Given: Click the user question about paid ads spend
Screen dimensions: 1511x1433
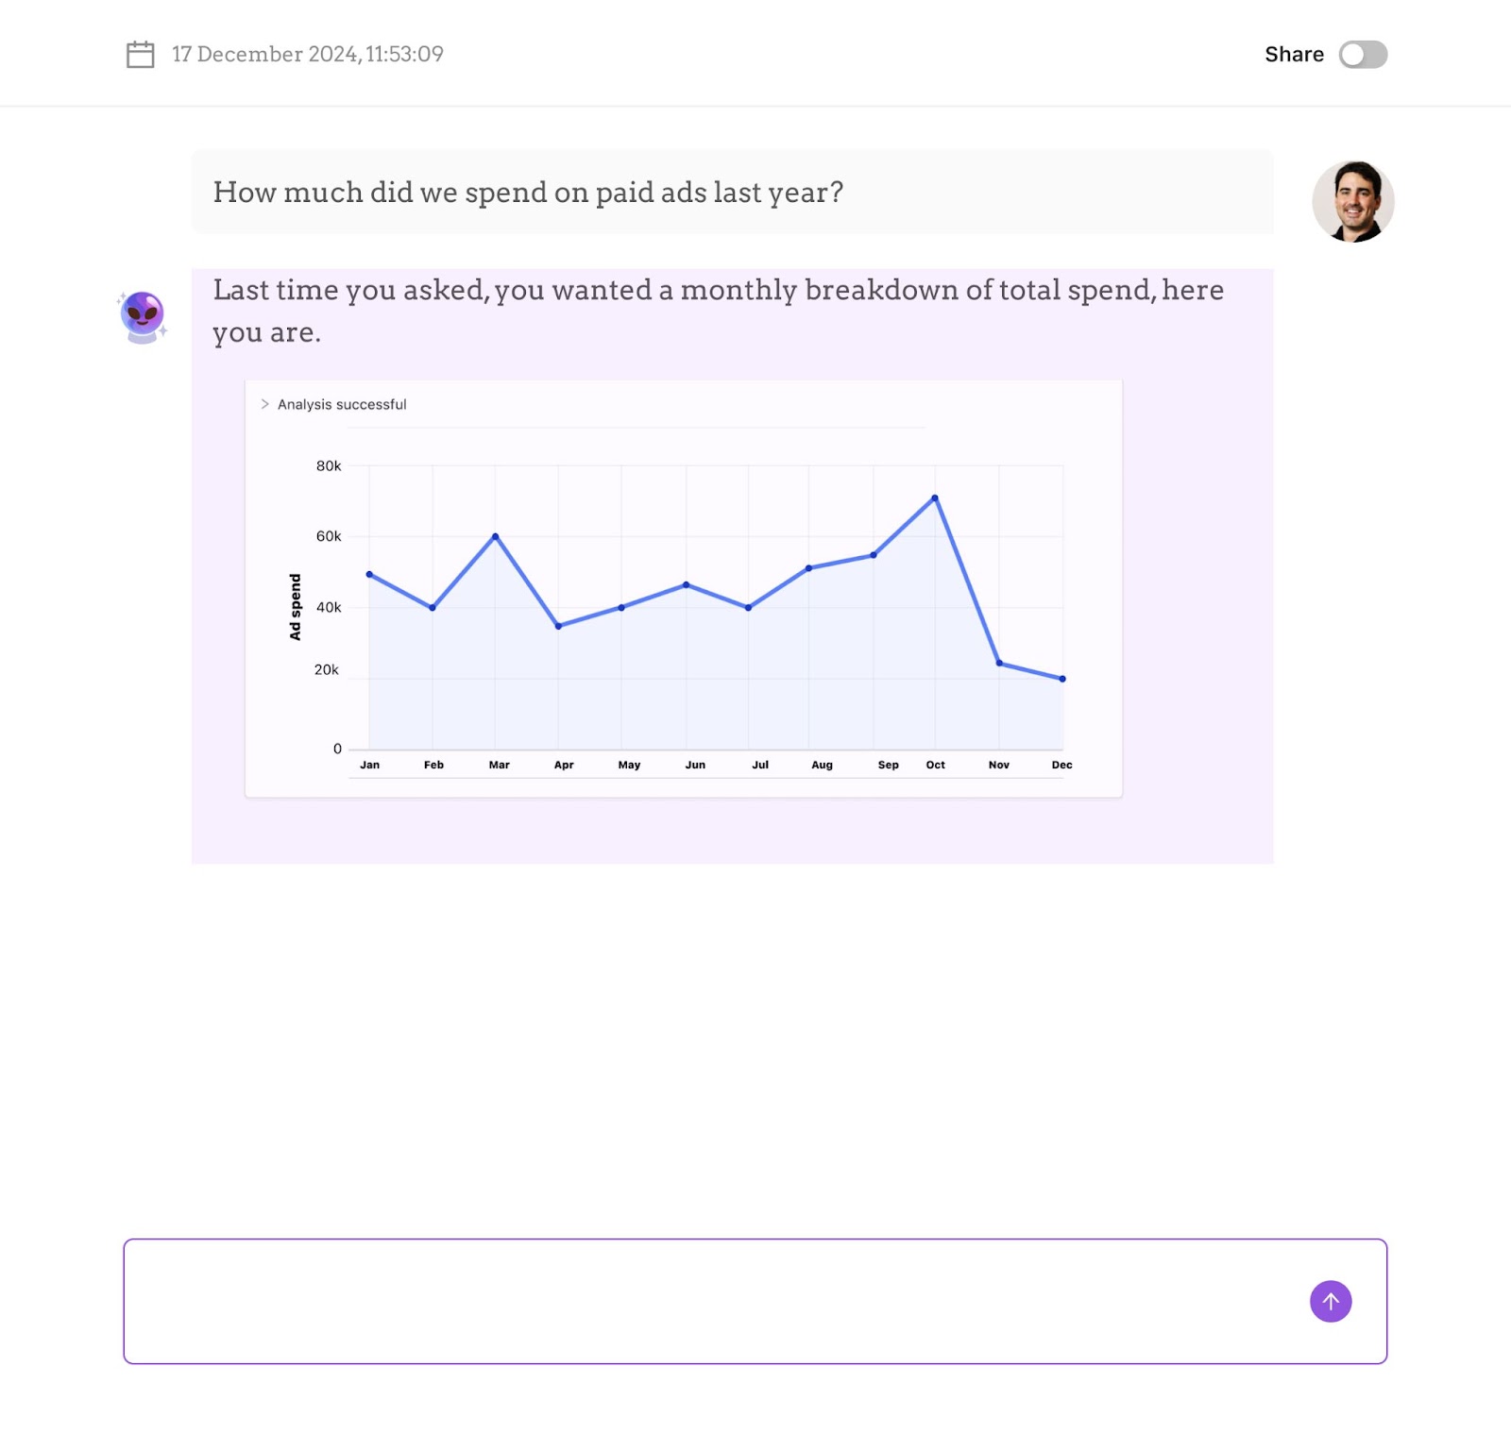Looking at the screenshot, I should click(x=529, y=192).
